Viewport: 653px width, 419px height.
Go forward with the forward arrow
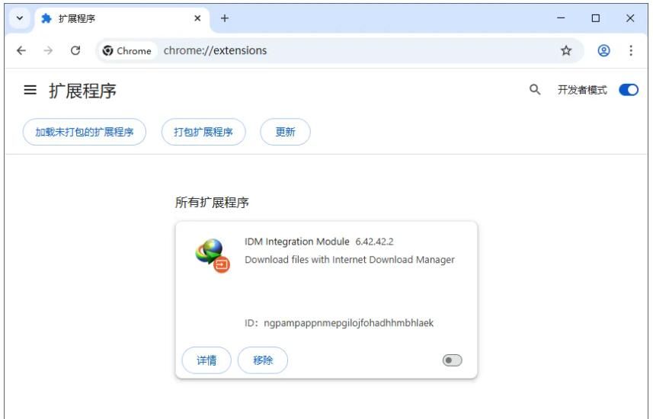tap(48, 50)
